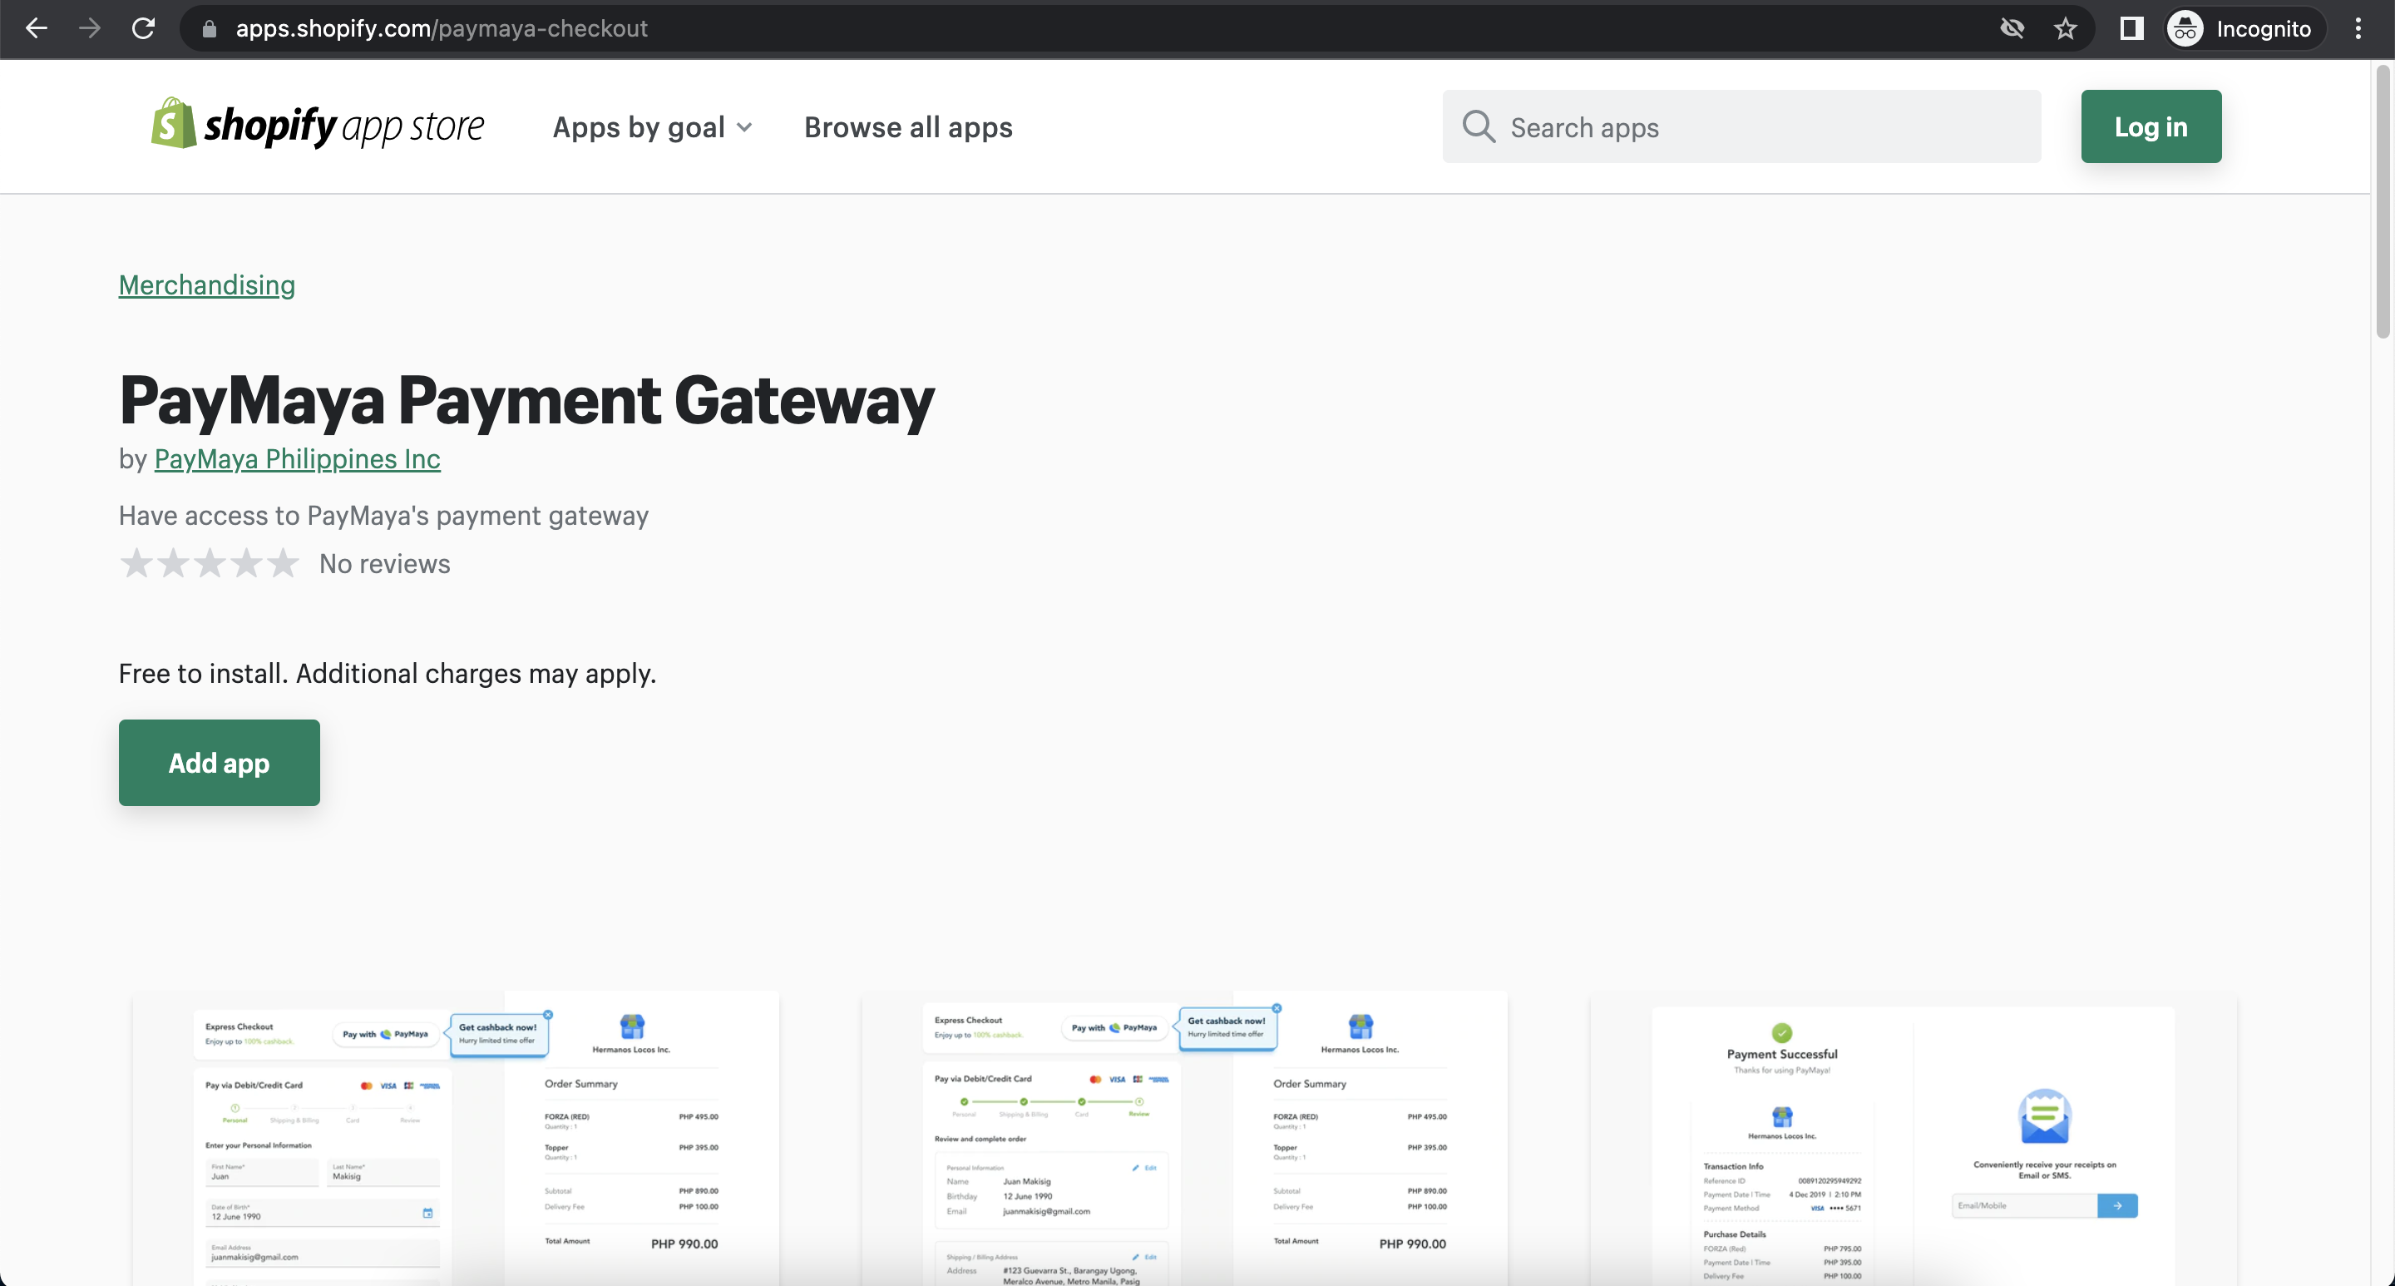Click the Log in button
The height and width of the screenshot is (1286, 2395).
pos(2151,126)
